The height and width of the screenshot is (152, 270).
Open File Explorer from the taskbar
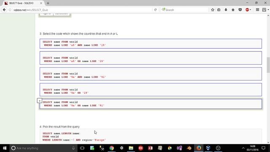[x=131, y=148]
